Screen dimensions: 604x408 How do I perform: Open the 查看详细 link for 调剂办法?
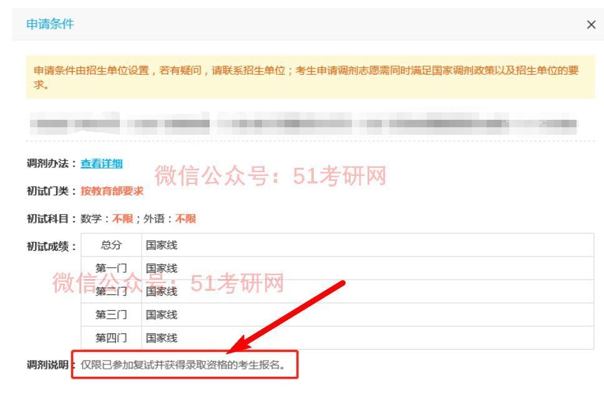click(x=102, y=163)
